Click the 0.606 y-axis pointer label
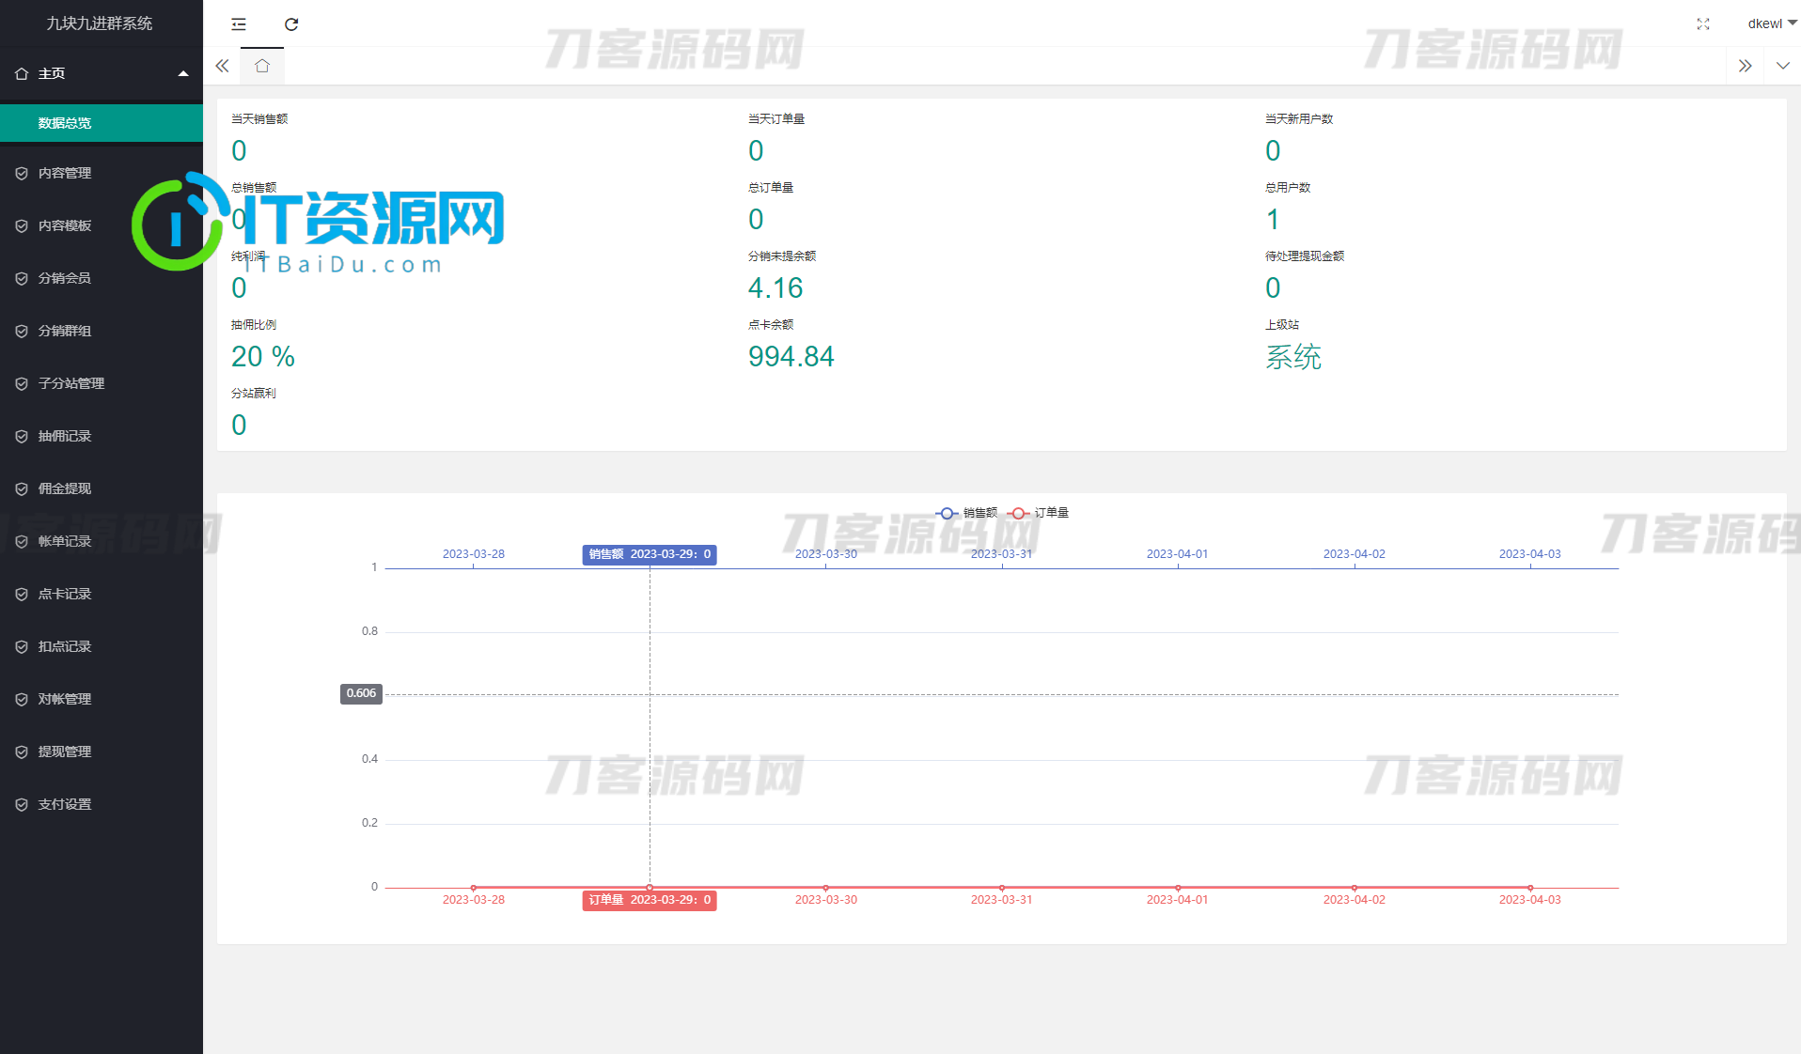Screen dimensions: 1801x1054 point(361,693)
